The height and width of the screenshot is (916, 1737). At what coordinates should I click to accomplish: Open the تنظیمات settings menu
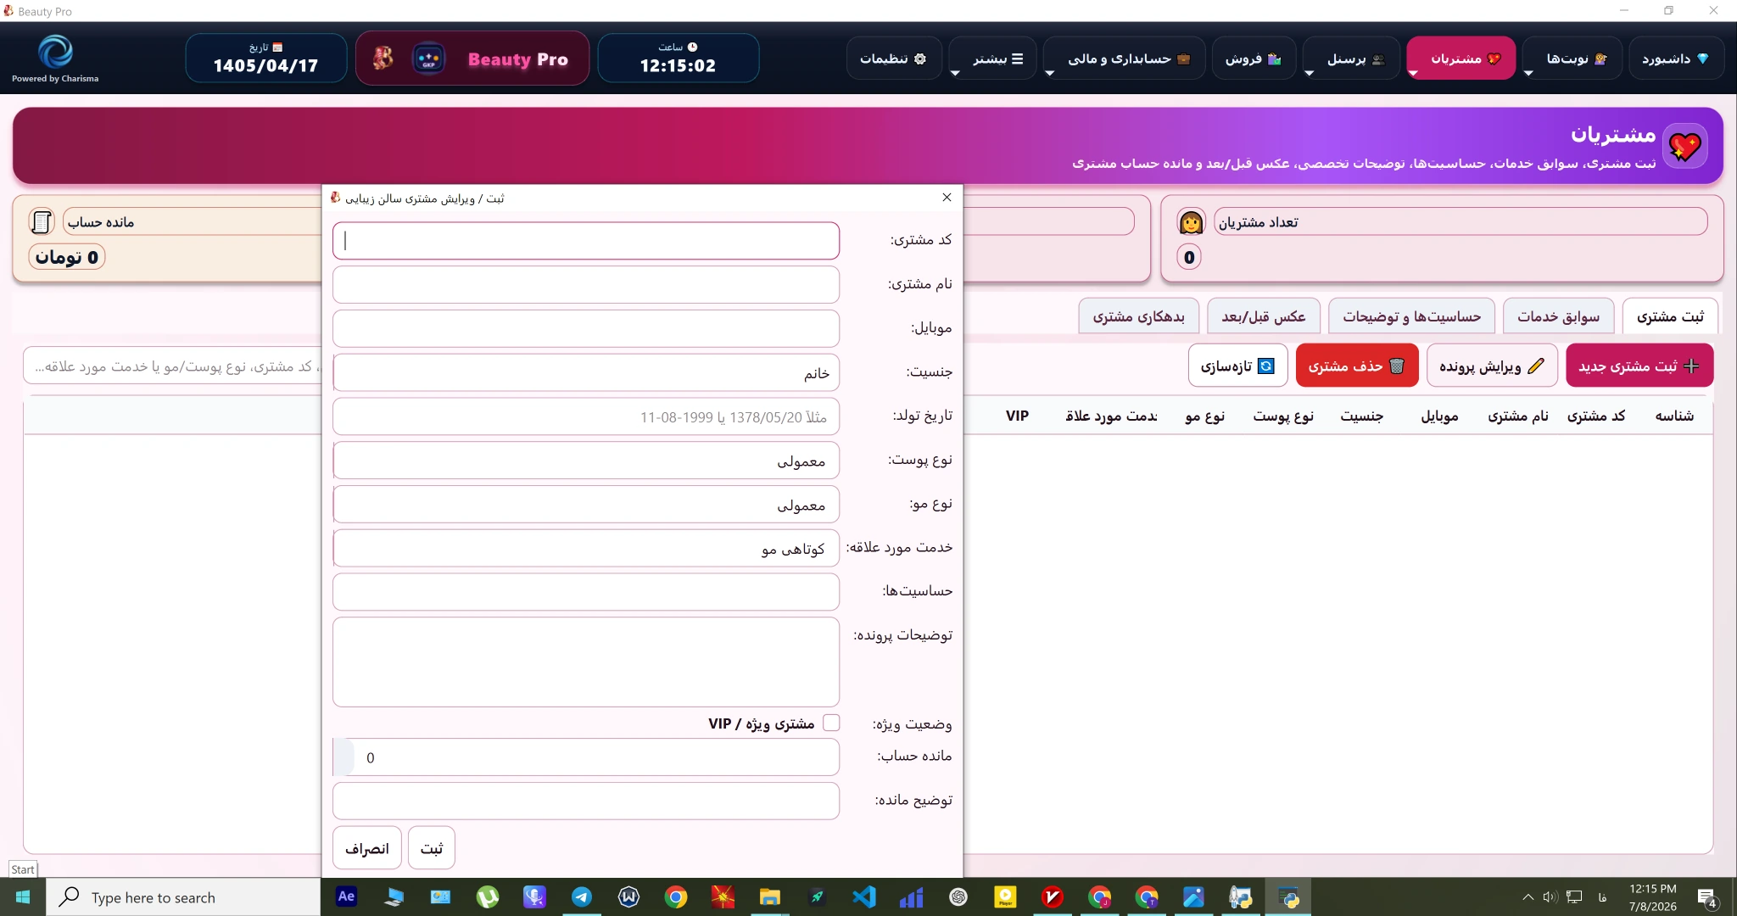pos(893,59)
